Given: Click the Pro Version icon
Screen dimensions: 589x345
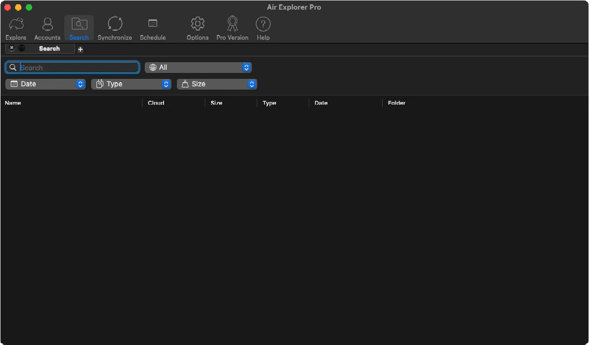Looking at the screenshot, I should [232, 27].
